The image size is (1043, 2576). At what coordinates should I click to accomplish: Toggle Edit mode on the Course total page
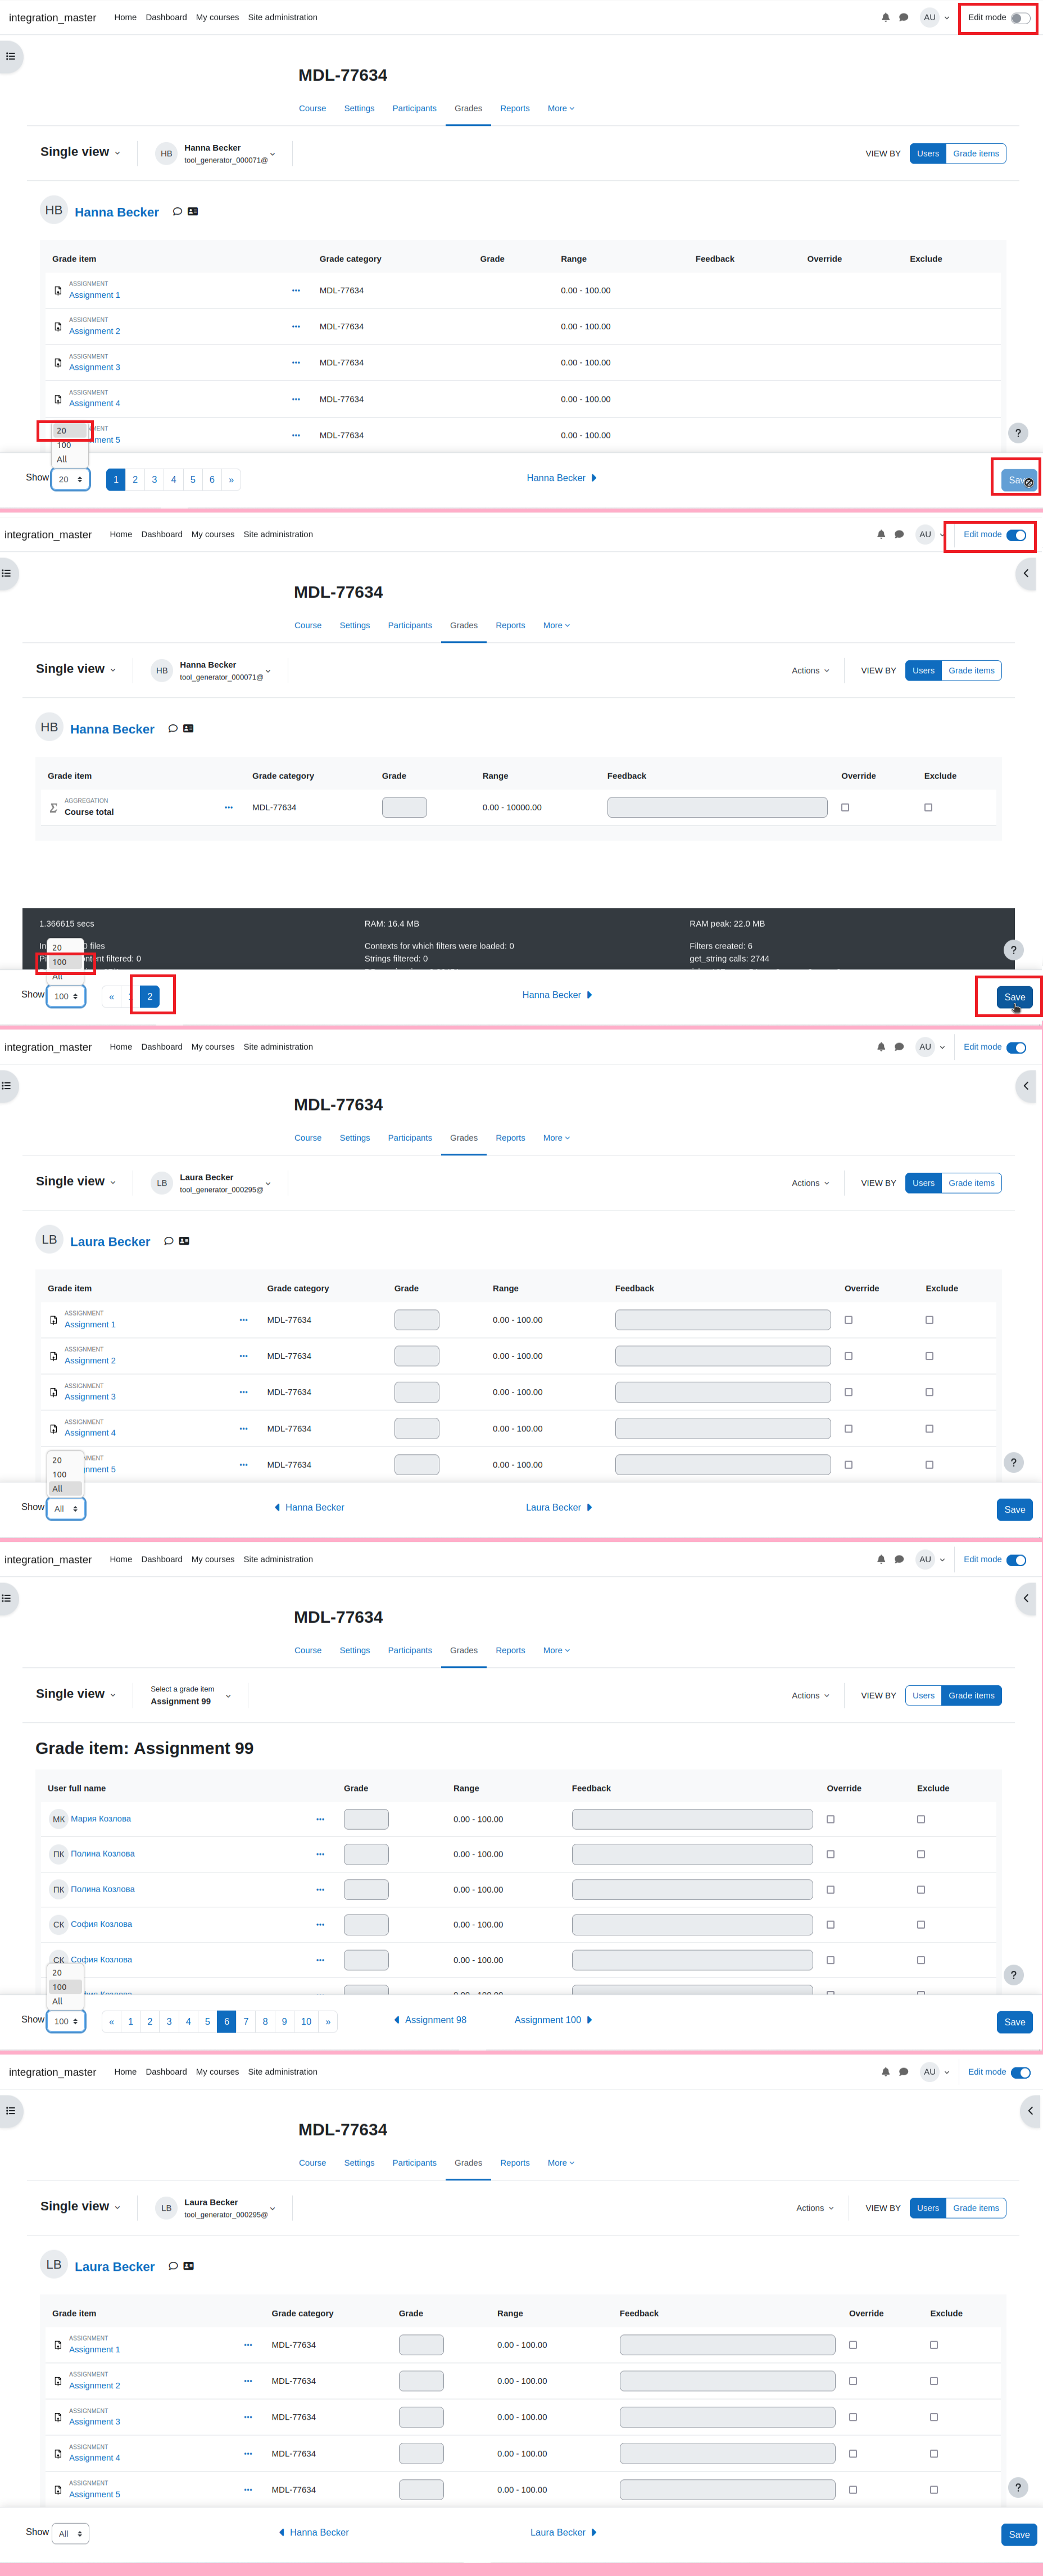1016,535
